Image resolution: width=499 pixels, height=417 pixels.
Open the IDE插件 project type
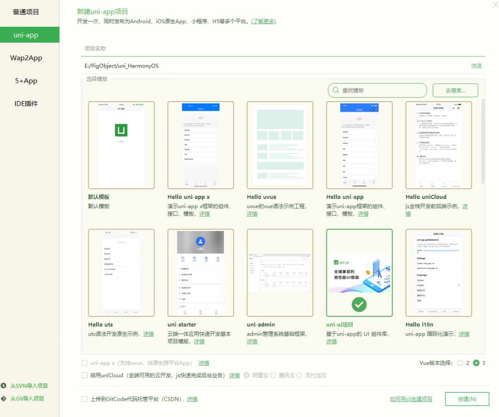pos(26,104)
